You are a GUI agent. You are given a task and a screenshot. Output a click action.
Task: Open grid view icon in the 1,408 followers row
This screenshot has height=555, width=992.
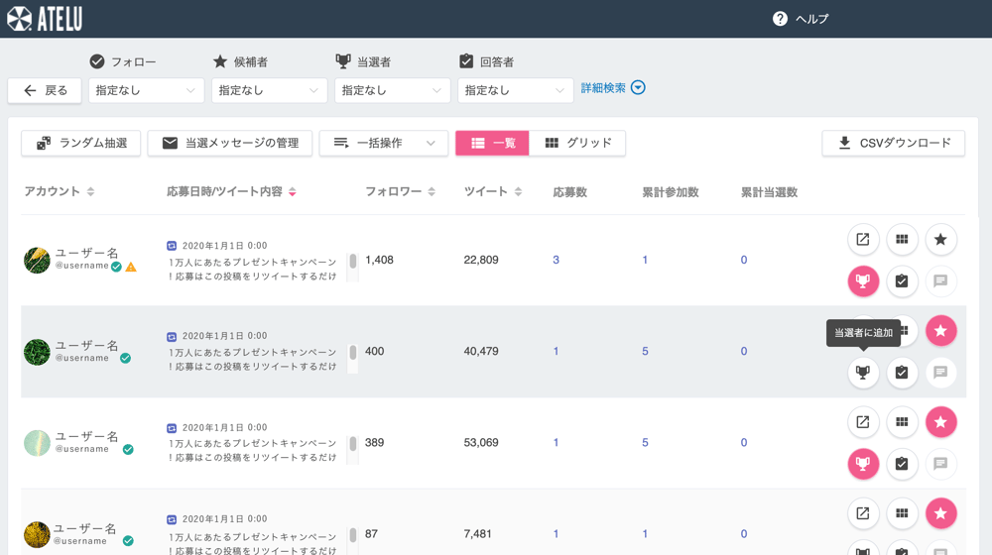click(x=902, y=240)
